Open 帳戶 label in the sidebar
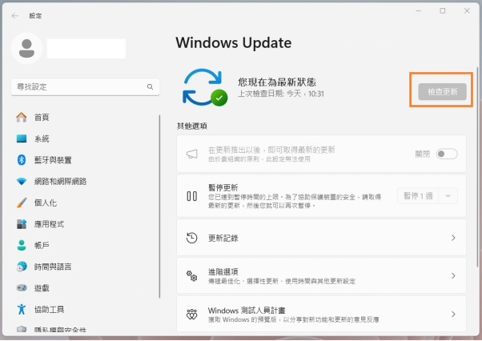The width and height of the screenshot is (482, 341). click(x=42, y=246)
